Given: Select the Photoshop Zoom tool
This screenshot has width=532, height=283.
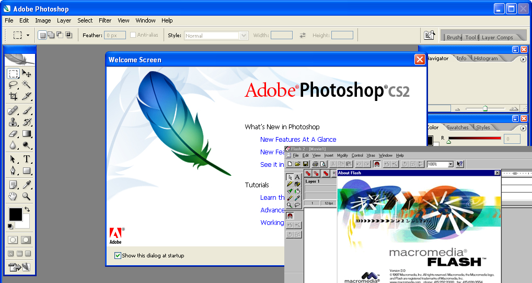Looking at the screenshot, I should coord(27,196).
